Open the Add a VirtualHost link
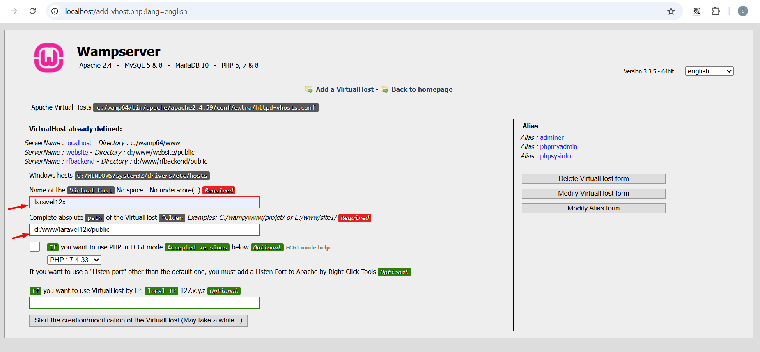The image size is (760, 352). coord(344,89)
